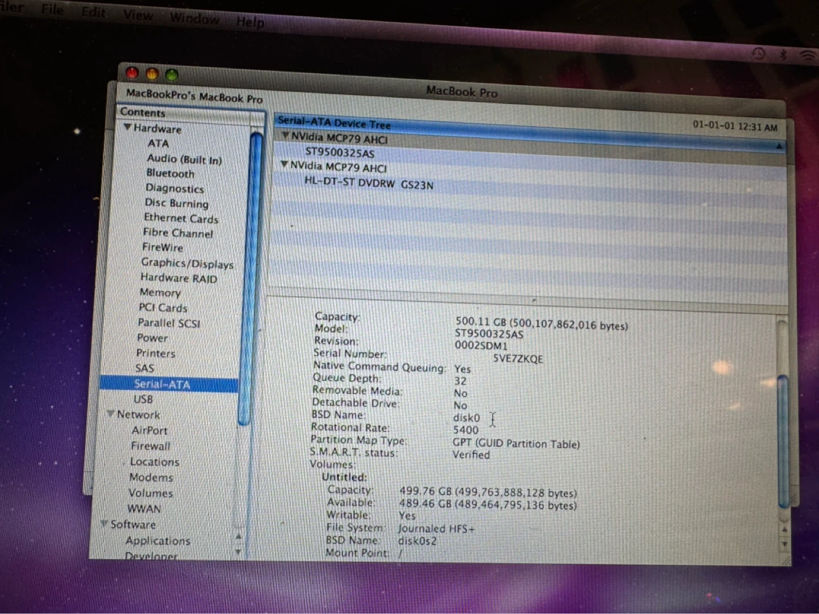Select Firewall under Network
This screenshot has width=819, height=614.
pyautogui.click(x=151, y=446)
